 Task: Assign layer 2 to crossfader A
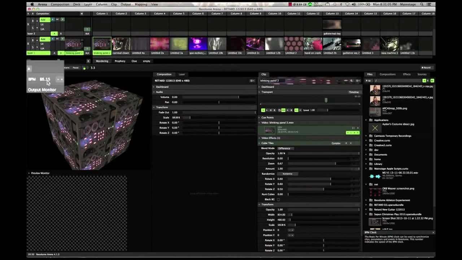click(55, 34)
